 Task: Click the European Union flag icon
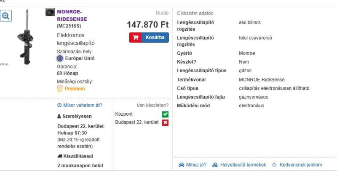[x=60, y=58]
